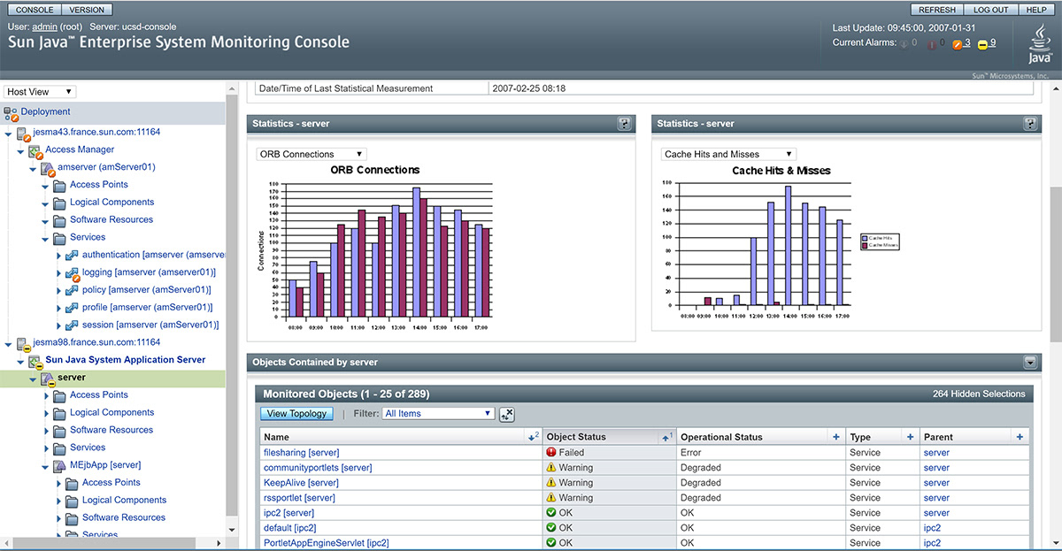Image resolution: width=1062 pixels, height=551 pixels.
Task: Open the filesharing [server] link
Action: click(301, 453)
